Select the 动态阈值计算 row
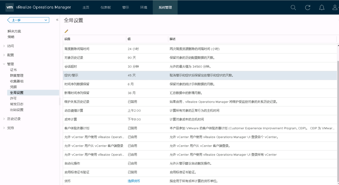 pyautogui.click(x=200, y=110)
